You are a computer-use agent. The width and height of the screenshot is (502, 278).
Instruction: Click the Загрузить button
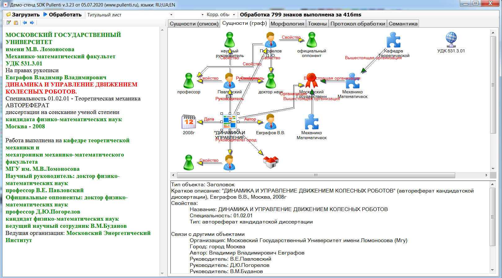(x=23, y=15)
